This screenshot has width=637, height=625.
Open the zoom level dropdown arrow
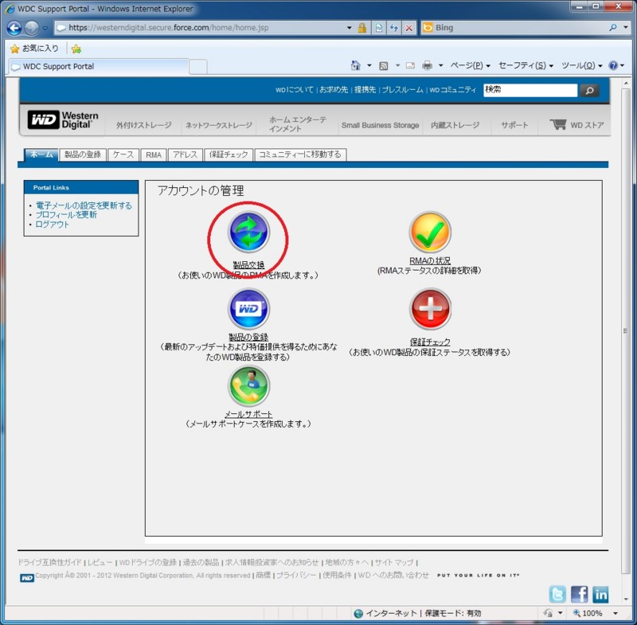[616, 613]
